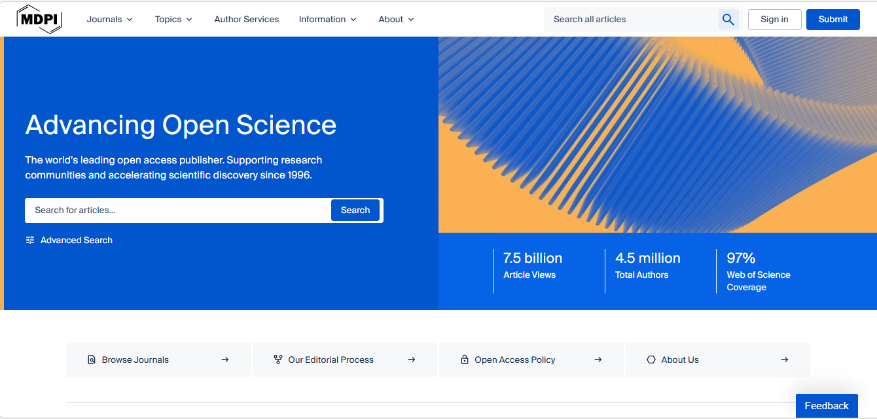Open the Advanced Search link
Image resolution: width=877 pixels, height=419 pixels.
pos(77,240)
